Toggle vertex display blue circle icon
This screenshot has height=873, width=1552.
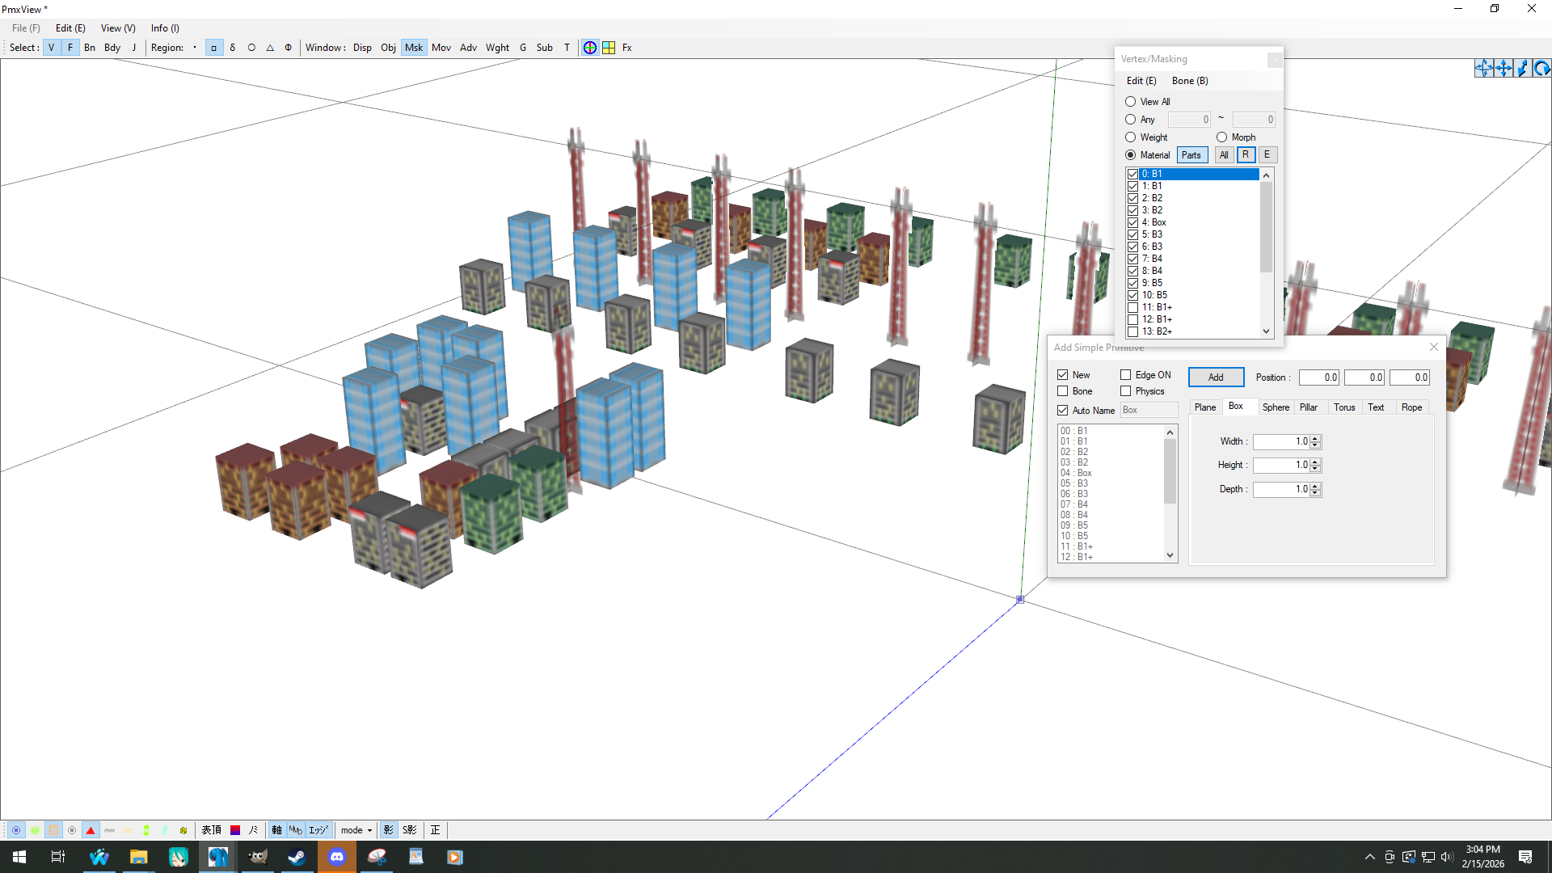[x=16, y=830]
